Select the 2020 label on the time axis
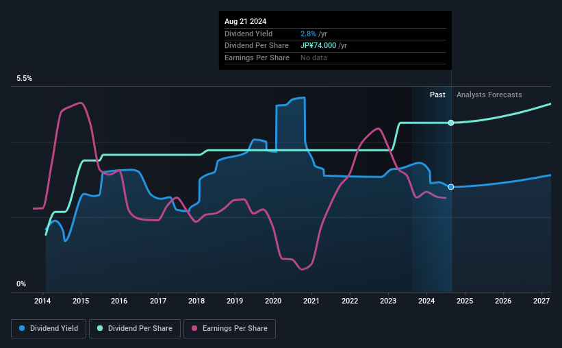Screen dimensions: 562x348 (273, 301)
